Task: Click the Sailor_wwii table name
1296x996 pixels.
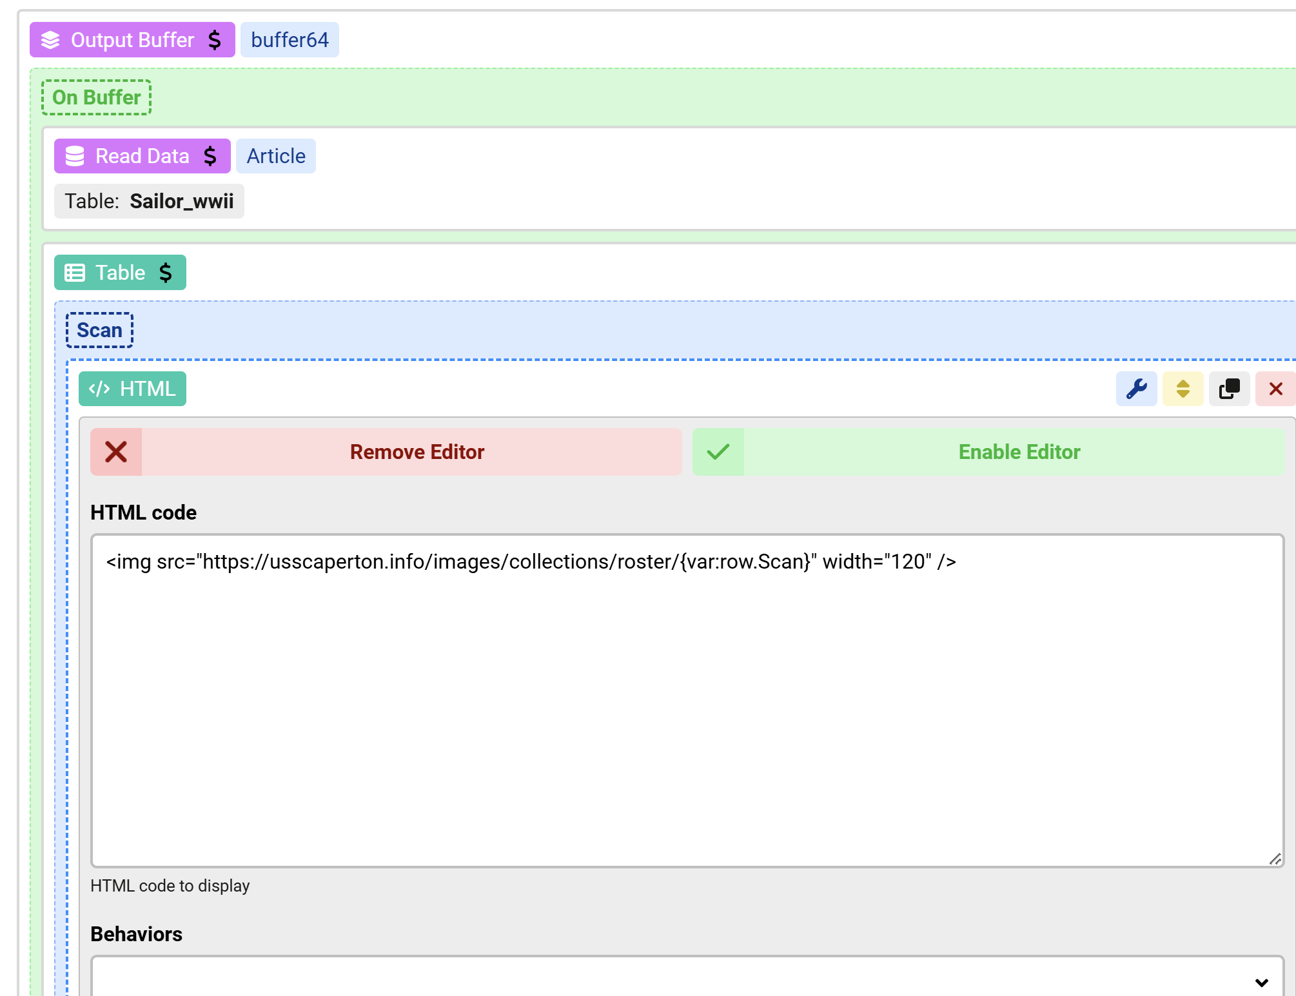Action: pyautogui.click(x=181, y=201)
